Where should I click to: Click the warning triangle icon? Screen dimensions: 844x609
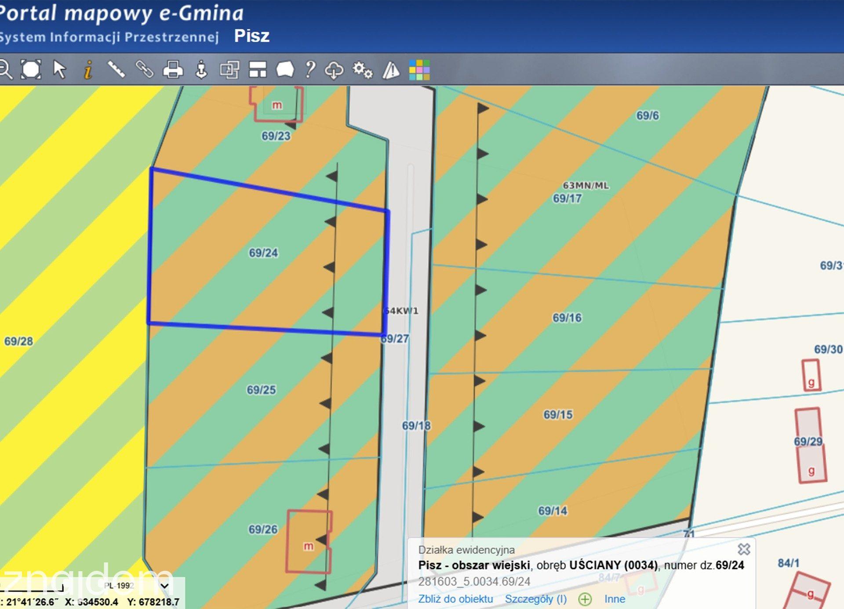click(x=391, y=69)
